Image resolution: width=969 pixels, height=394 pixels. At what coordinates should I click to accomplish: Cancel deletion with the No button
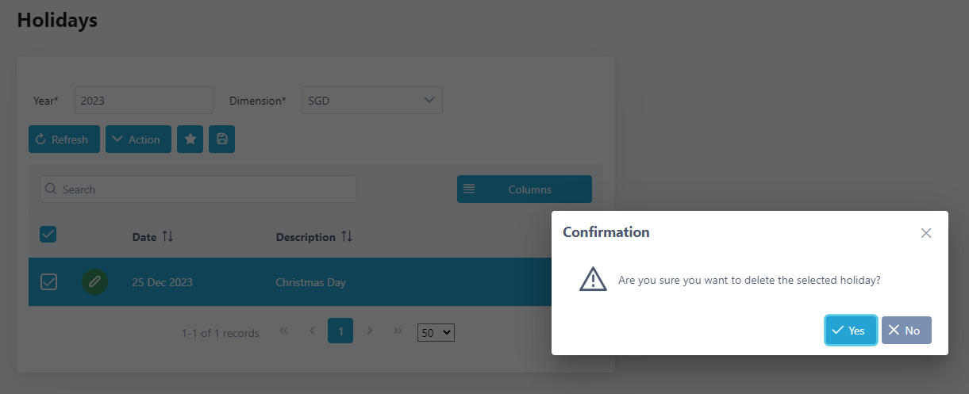pos(906,331)
